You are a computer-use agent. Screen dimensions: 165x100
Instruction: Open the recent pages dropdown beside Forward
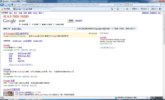9,5
